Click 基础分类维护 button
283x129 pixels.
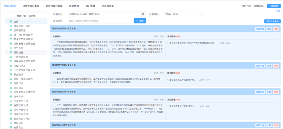pyautogui.click(x=272, y=22)
